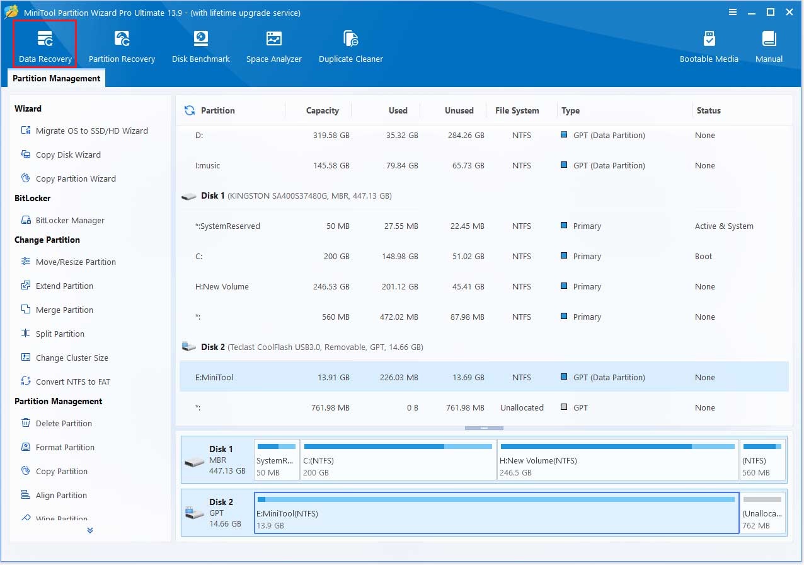This screenshot has height=565, width=804.
Task: Click the BitLocker section heading
Action: tap(33, 198)
